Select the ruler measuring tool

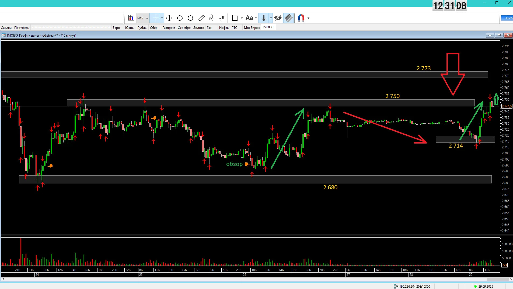201,18
